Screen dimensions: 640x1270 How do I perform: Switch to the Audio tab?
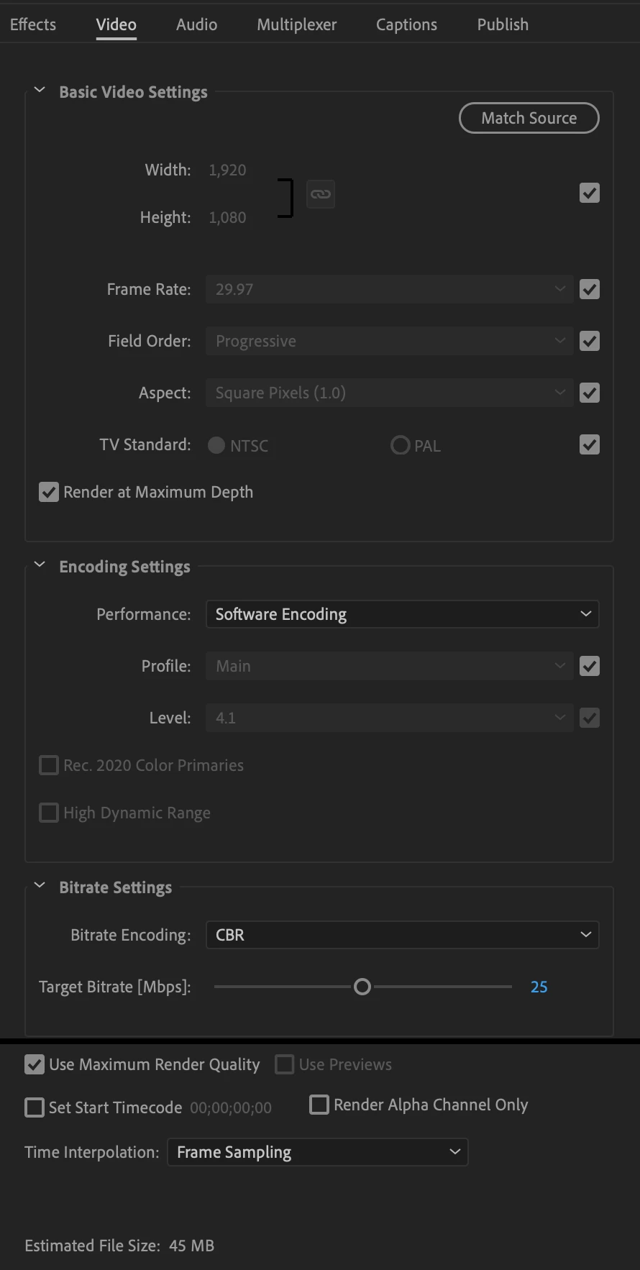pyautogui.click(x=196, y=24)
